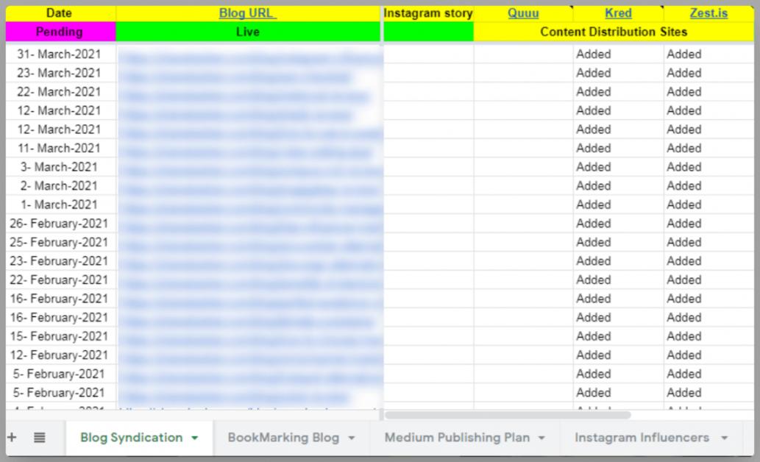Select Kred Added cell for 1- March-2021
This screenshot has height=462, width=760.
pos(619,205)
